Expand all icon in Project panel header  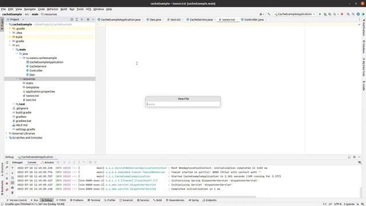(x=77, y=19)
